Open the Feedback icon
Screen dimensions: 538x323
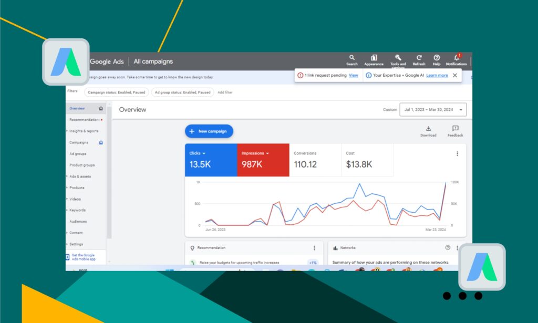pos(455,129)
